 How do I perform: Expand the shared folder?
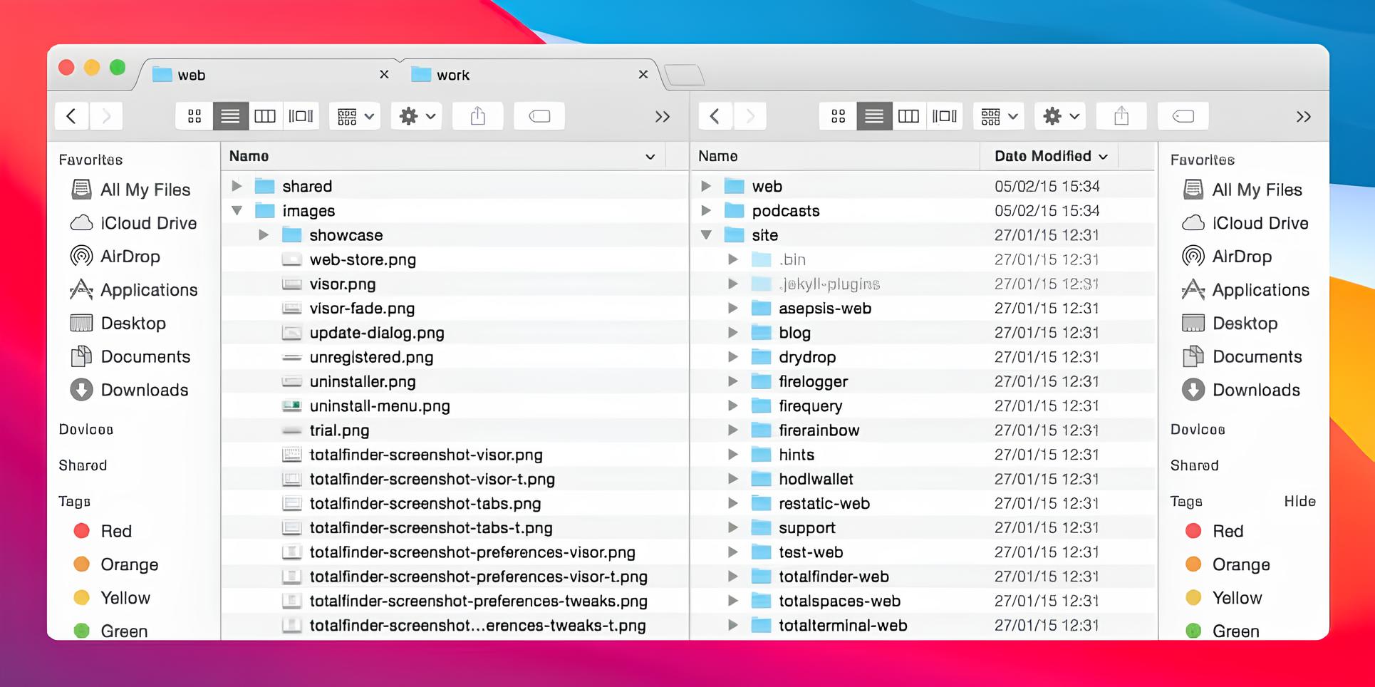coord(237,185)
